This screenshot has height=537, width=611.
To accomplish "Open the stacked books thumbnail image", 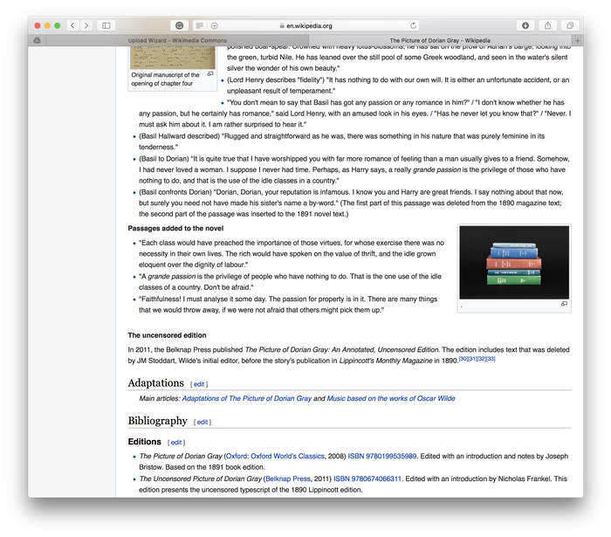I will (x=514, y=262).
